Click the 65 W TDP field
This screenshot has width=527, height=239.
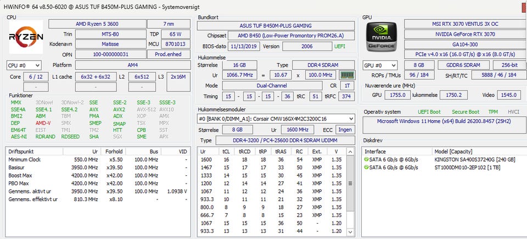click(176, 34)
